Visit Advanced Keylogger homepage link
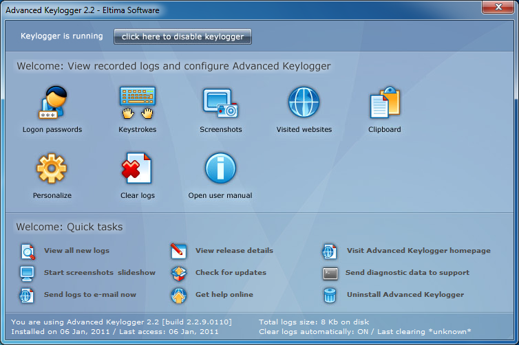519x345 pixels. (419, 250)
